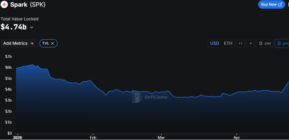Expand the $4.74b total value dropdown chevron

[31, 27]
